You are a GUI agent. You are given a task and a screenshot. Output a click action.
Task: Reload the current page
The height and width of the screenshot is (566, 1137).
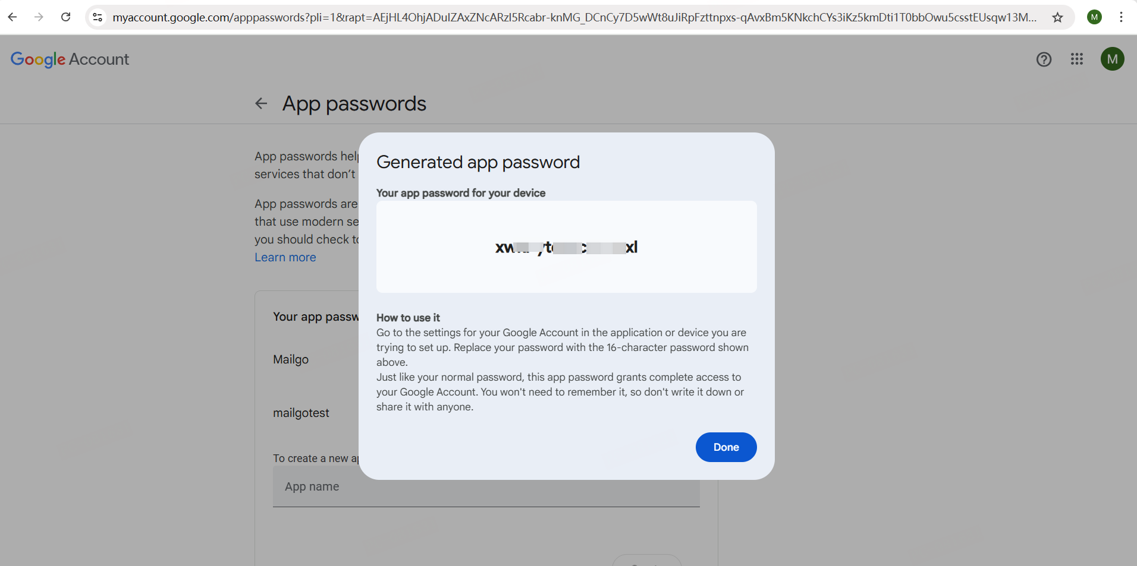point(66,17)
